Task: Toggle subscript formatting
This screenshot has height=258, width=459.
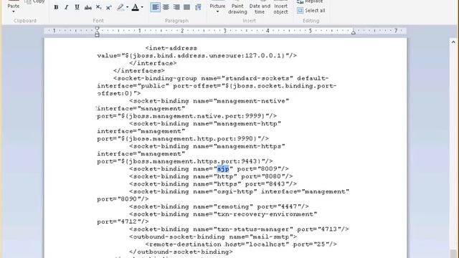Action: [99, 7]
